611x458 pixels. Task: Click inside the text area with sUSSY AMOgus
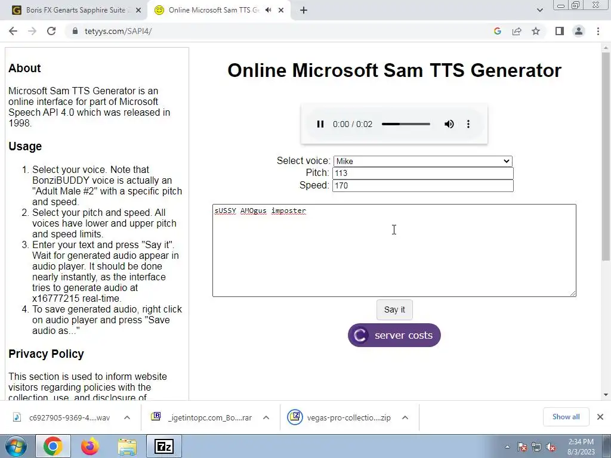[394, 250]
